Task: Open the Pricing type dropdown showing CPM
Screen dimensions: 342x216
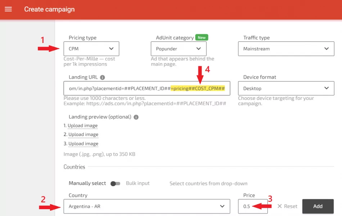Action: coord(91,48)
